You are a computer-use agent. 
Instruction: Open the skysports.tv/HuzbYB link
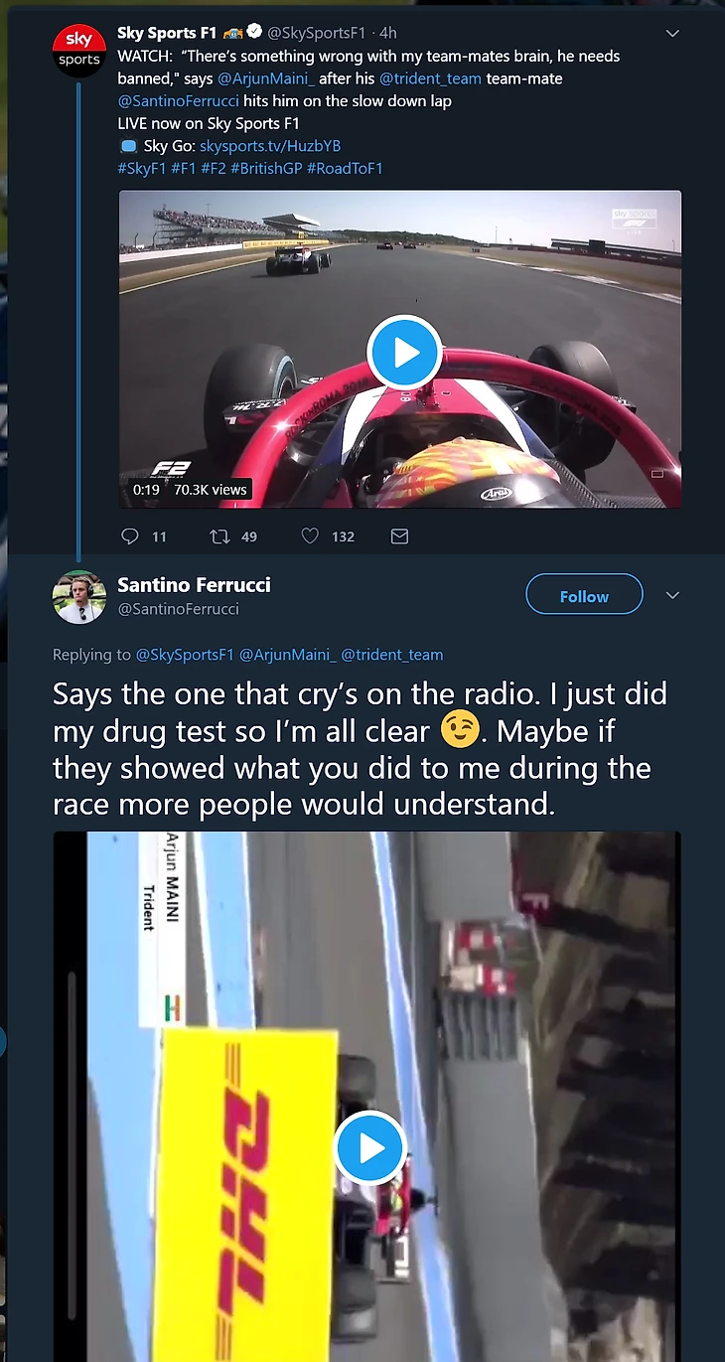click(270, 146)
